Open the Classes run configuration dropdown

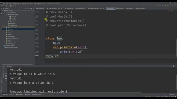[160, 6]
